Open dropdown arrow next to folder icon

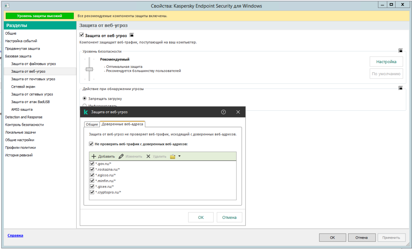[x=180, y=156]
